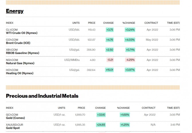Click the +33.10 Gold change badge
This screenshot has width=192, height=133.
pos(101,115)
